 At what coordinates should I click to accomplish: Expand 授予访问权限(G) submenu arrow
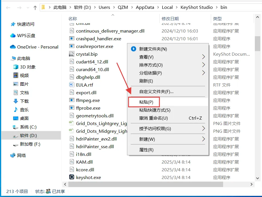pos(203,128)
